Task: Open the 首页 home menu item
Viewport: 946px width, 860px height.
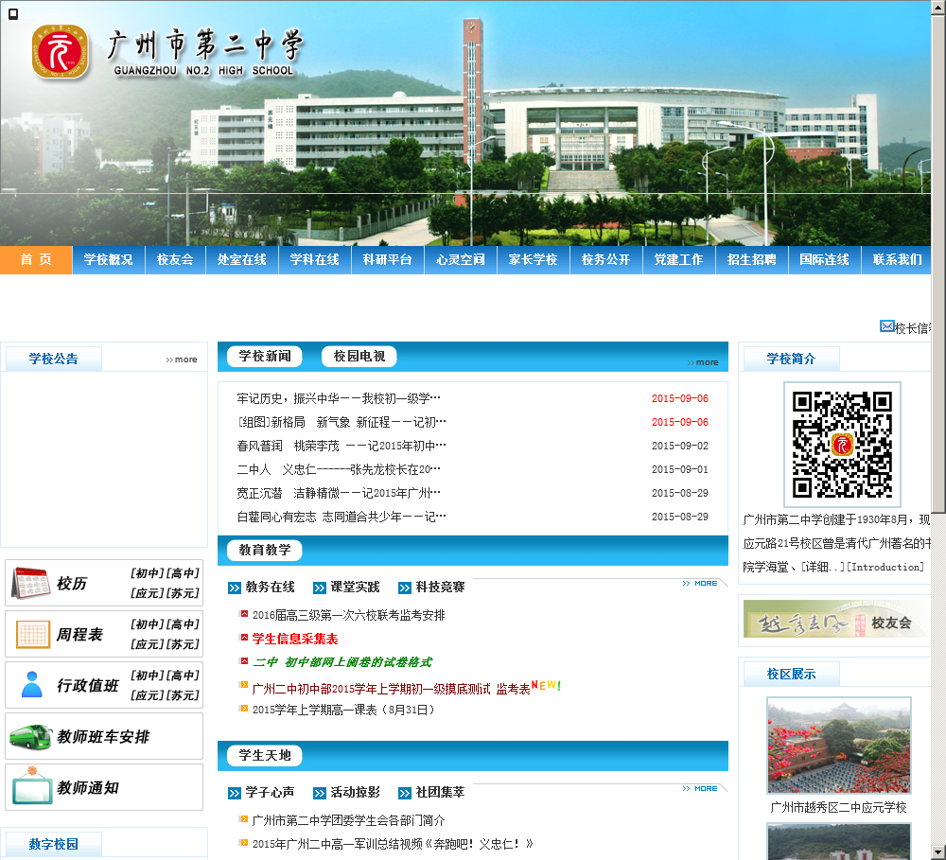Action: tap(36, 259)
